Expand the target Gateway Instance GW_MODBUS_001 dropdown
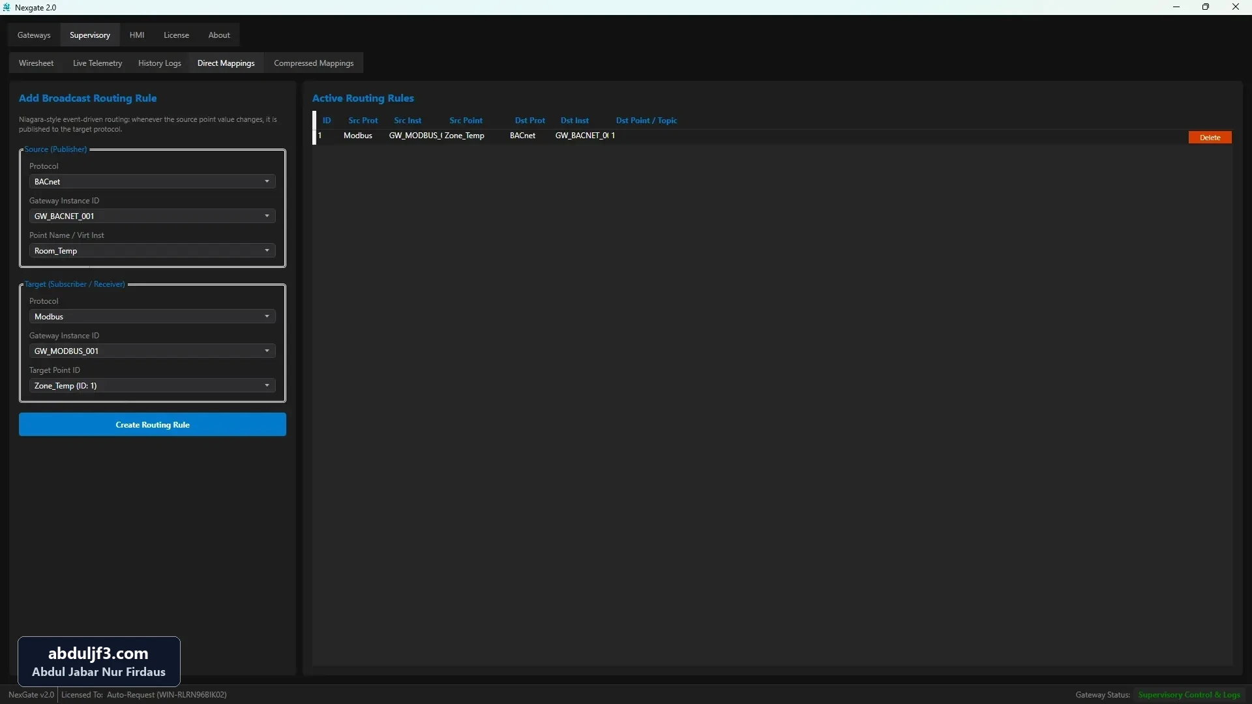The width and height of the screenshot is (1252, 704). click(x=152, y=351)
